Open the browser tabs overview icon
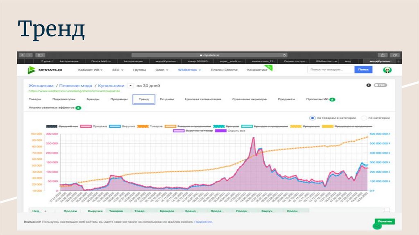 click(x=395, y=55)
